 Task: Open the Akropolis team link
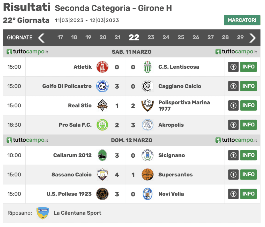click(x=171, y=125)
